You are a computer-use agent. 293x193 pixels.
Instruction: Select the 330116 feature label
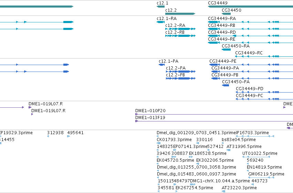(205, 140)
